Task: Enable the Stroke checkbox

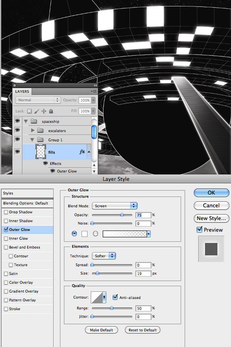Action: tap(6, 309)
